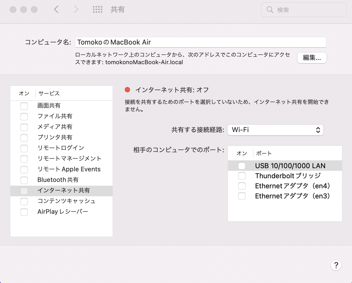
Task: Enable the コンテンツキャッシュ checkbox
Action: coord(24,201)
